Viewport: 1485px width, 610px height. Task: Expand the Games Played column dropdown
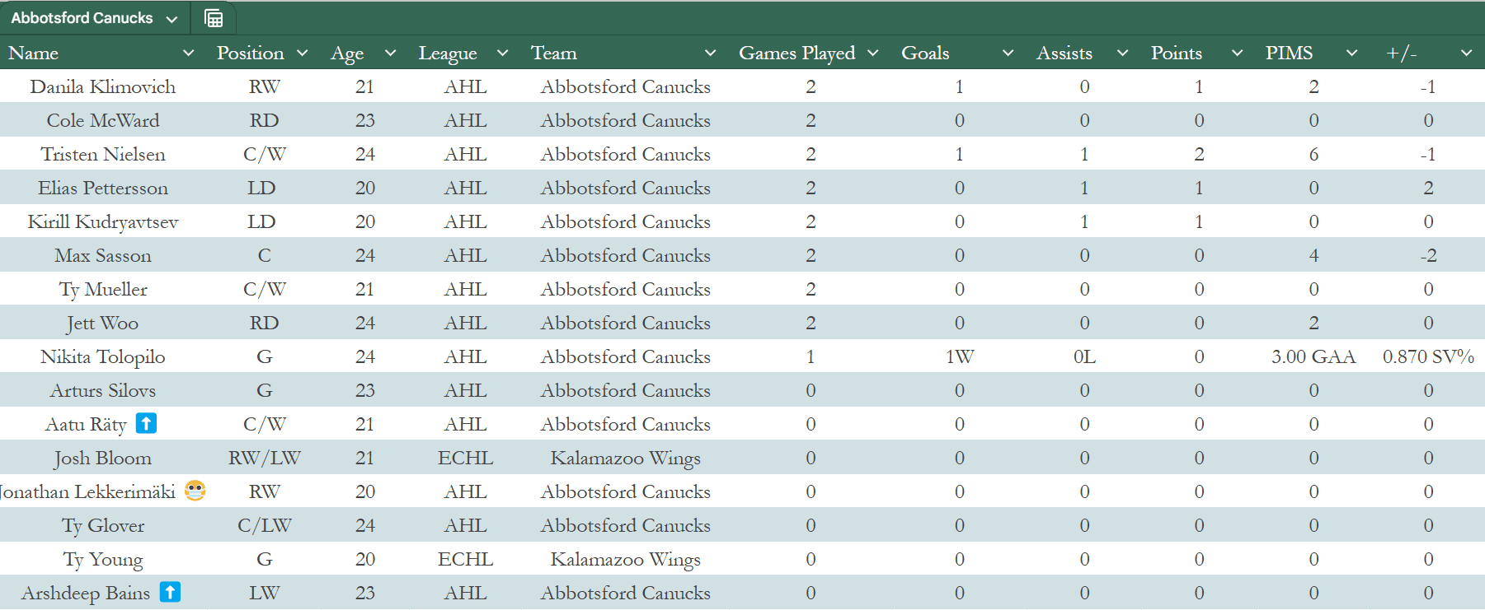872,53
